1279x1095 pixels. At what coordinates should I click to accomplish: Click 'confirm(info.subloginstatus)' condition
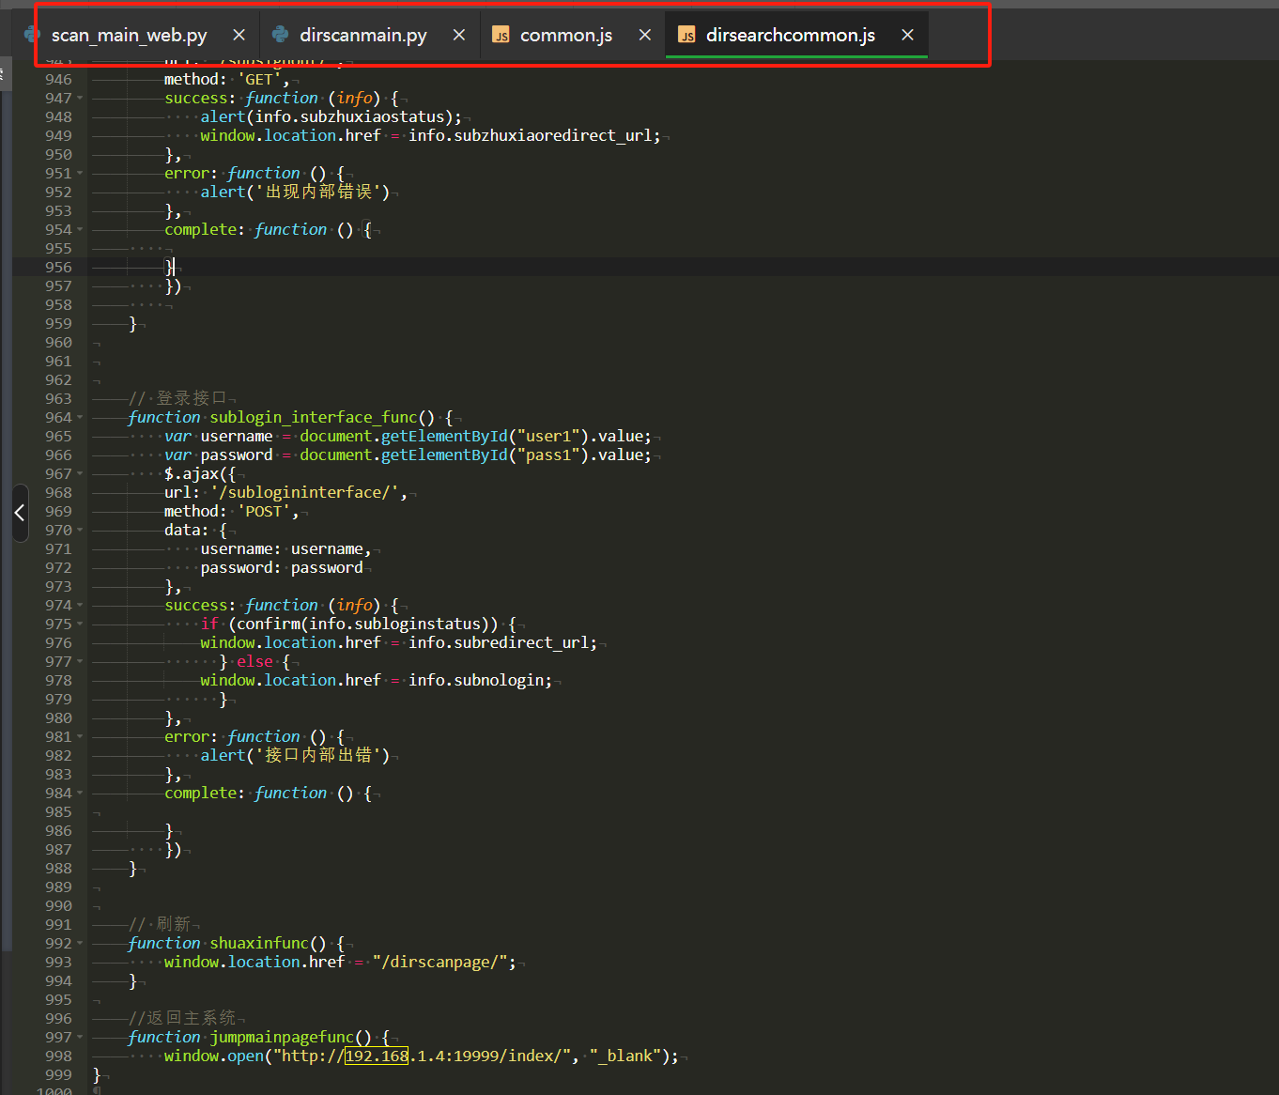pos(362,624)
